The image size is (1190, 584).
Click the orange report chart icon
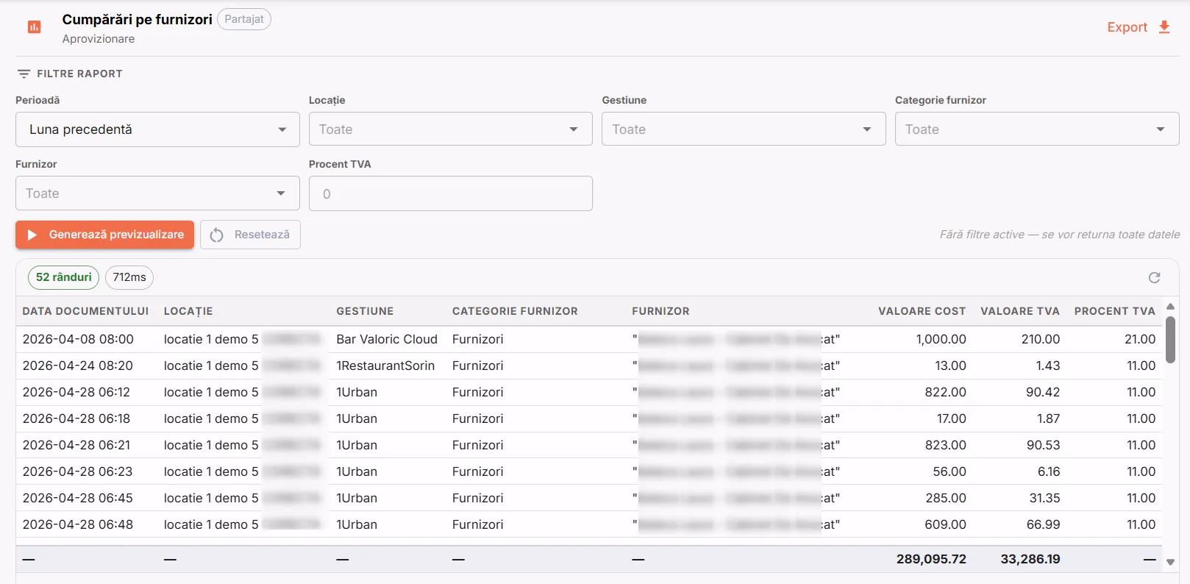pyautogui.click(x=34, y=27)
